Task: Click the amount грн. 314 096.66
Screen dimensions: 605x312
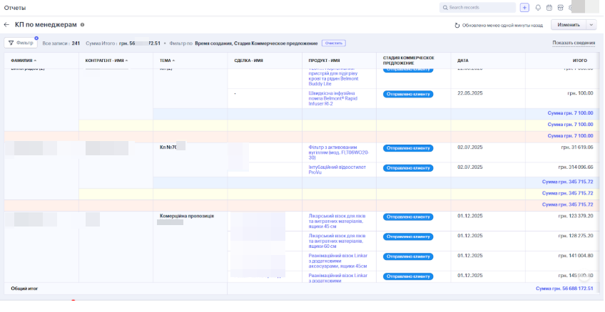Action: click(576, 167)
